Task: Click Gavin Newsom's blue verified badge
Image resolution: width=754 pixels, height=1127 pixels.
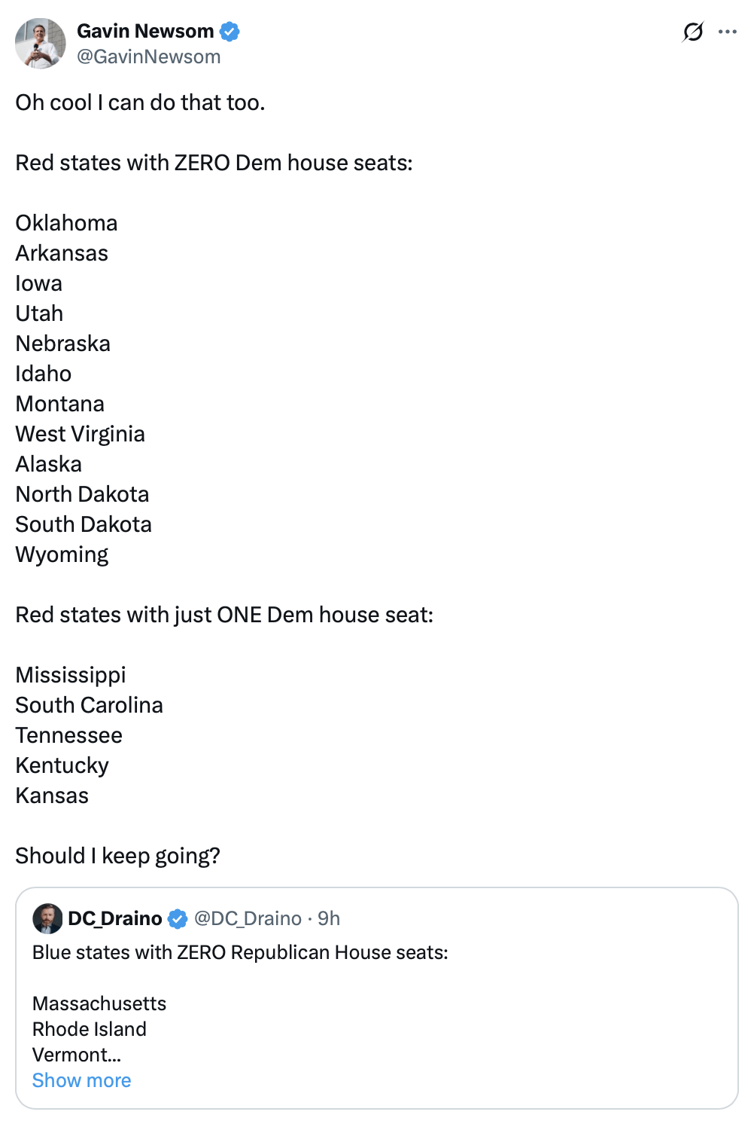Action: tap(230, 32)
